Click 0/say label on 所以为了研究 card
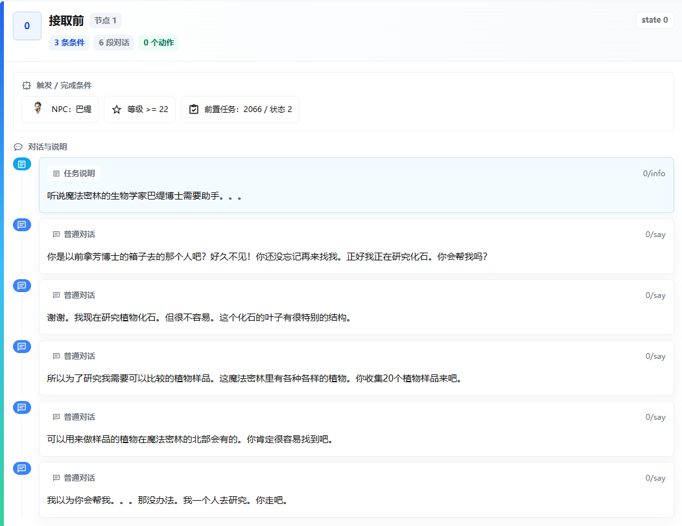682x526 pixels. click(655, 356)
